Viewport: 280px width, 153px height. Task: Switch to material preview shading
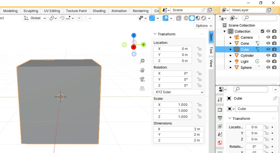(x=198, y=18)
